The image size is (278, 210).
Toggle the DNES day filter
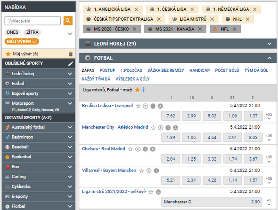pos(12,32)
